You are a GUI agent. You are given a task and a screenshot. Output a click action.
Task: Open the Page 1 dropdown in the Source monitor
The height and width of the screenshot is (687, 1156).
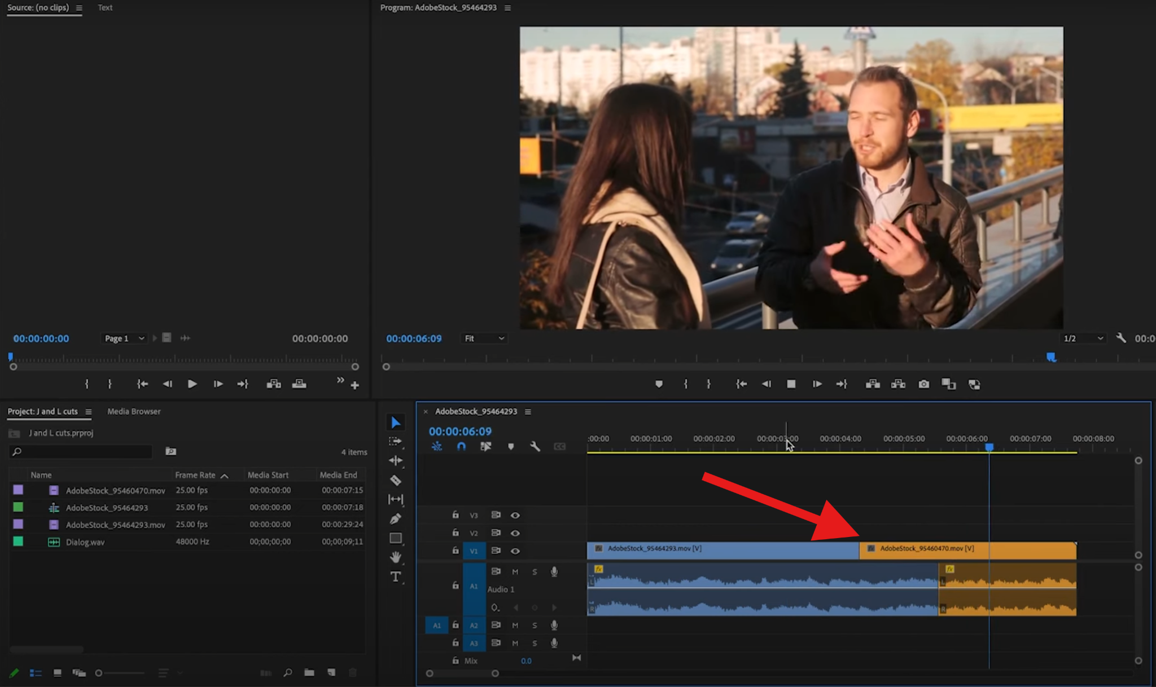pyautogui.click(x=124, y=338)
